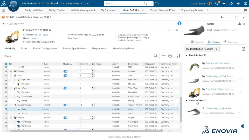Click the audio bars icon bottom right

[243, 126]
